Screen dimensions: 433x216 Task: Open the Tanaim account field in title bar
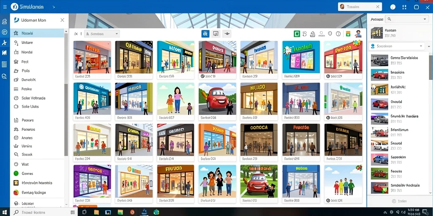[359, 7]
